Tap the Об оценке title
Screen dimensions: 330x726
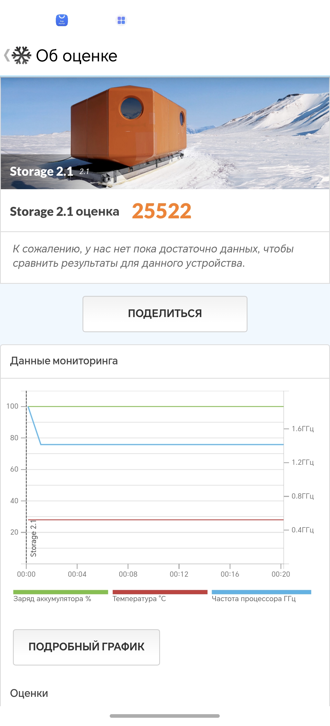click(x=77, y=56)
